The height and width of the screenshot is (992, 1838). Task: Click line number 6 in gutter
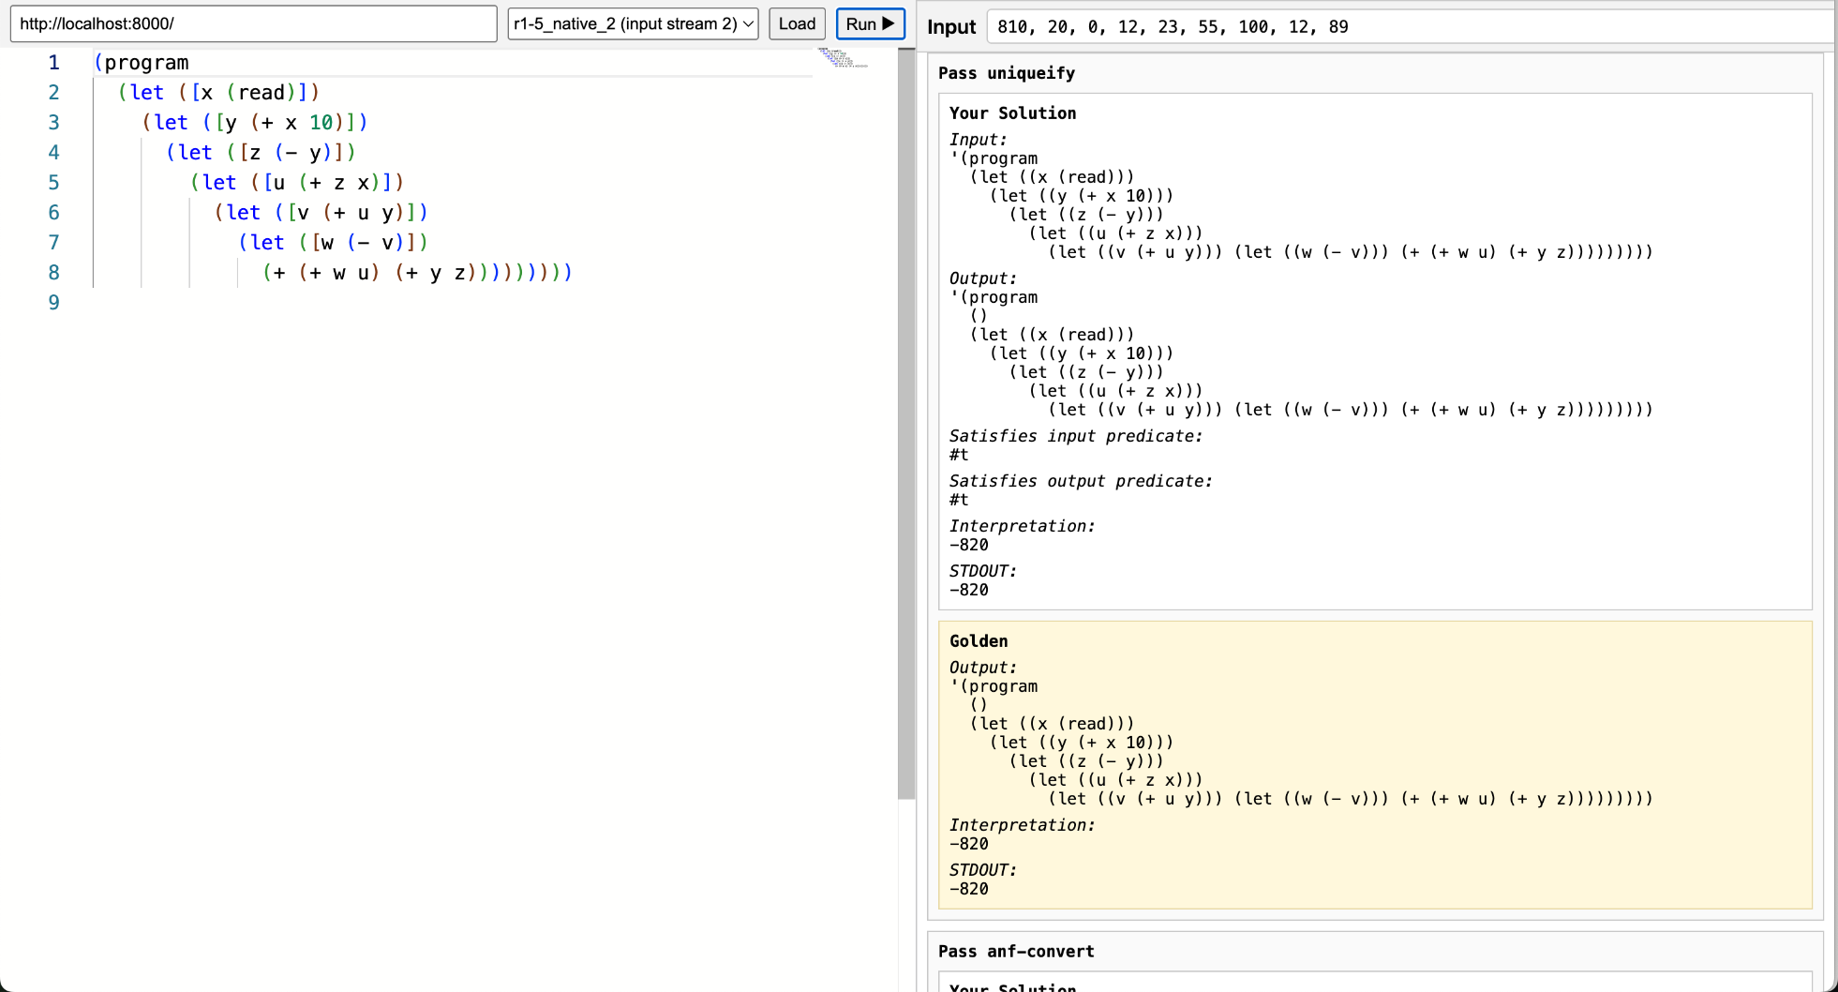point(54,213)
